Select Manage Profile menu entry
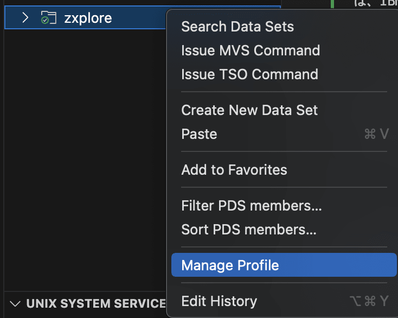 [x=284, y=265]
